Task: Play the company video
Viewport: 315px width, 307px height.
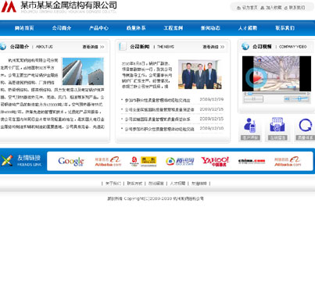Action: click(x=256, y=78)
